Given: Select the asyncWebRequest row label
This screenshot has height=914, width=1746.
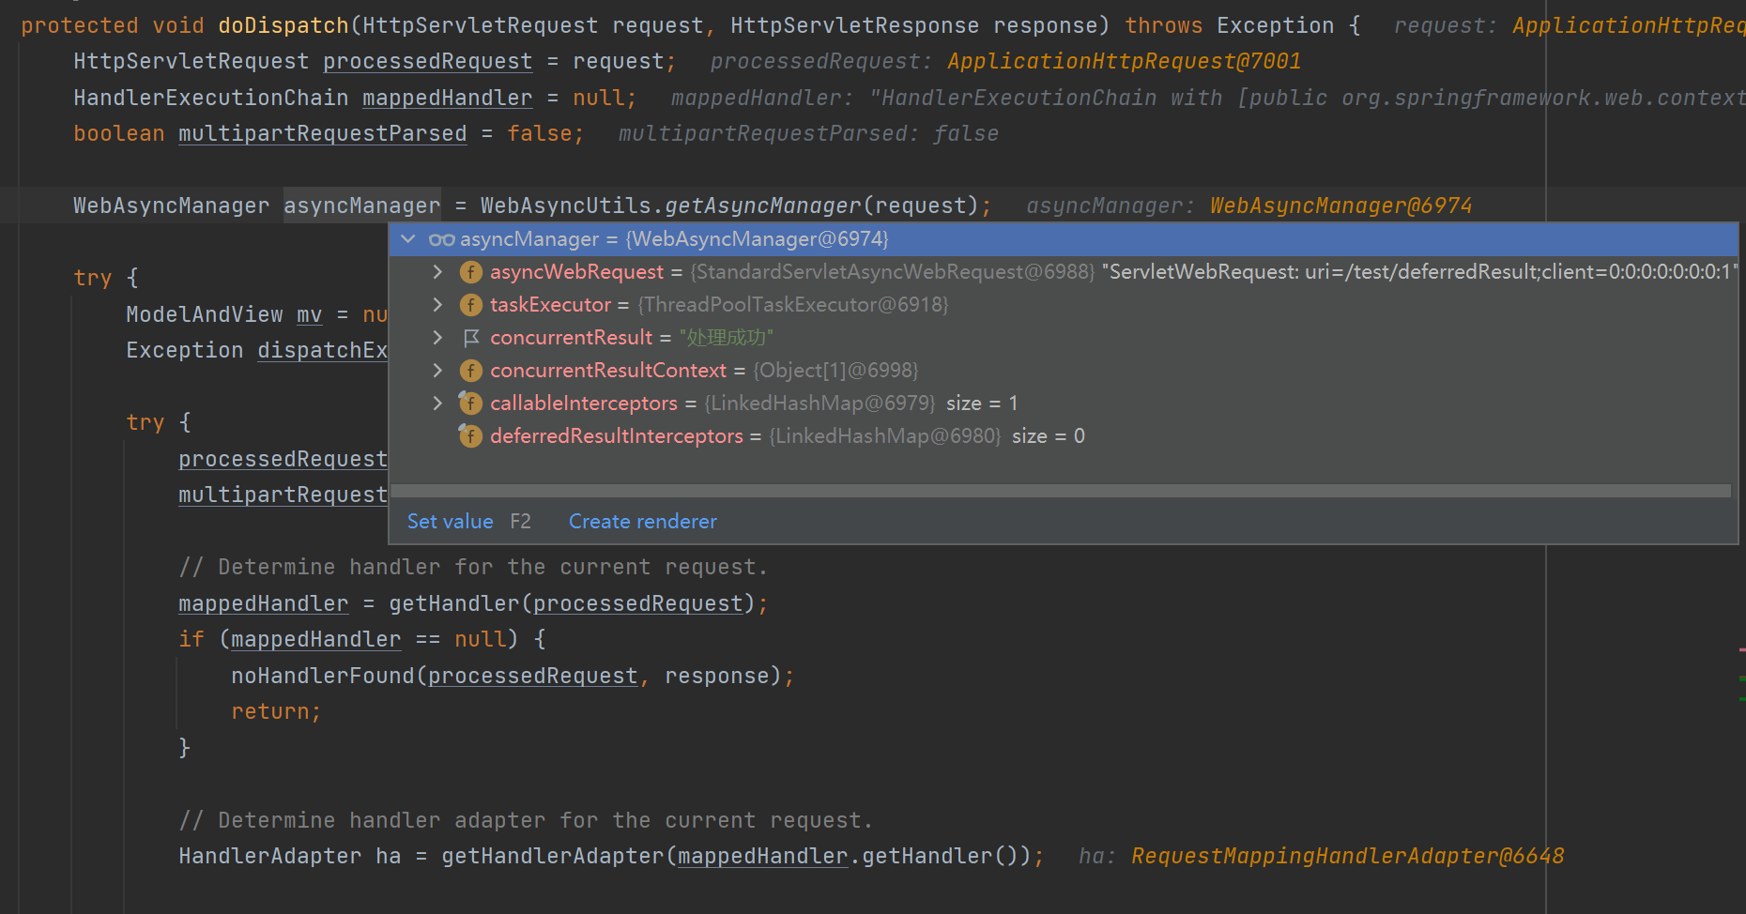Looking at the screenshot, I should click(576, 272).
